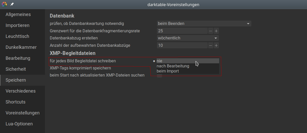Go to the Leuchttisch tab
The height and width of the screenshot is (133, 307).
click(x=17, y=36)
